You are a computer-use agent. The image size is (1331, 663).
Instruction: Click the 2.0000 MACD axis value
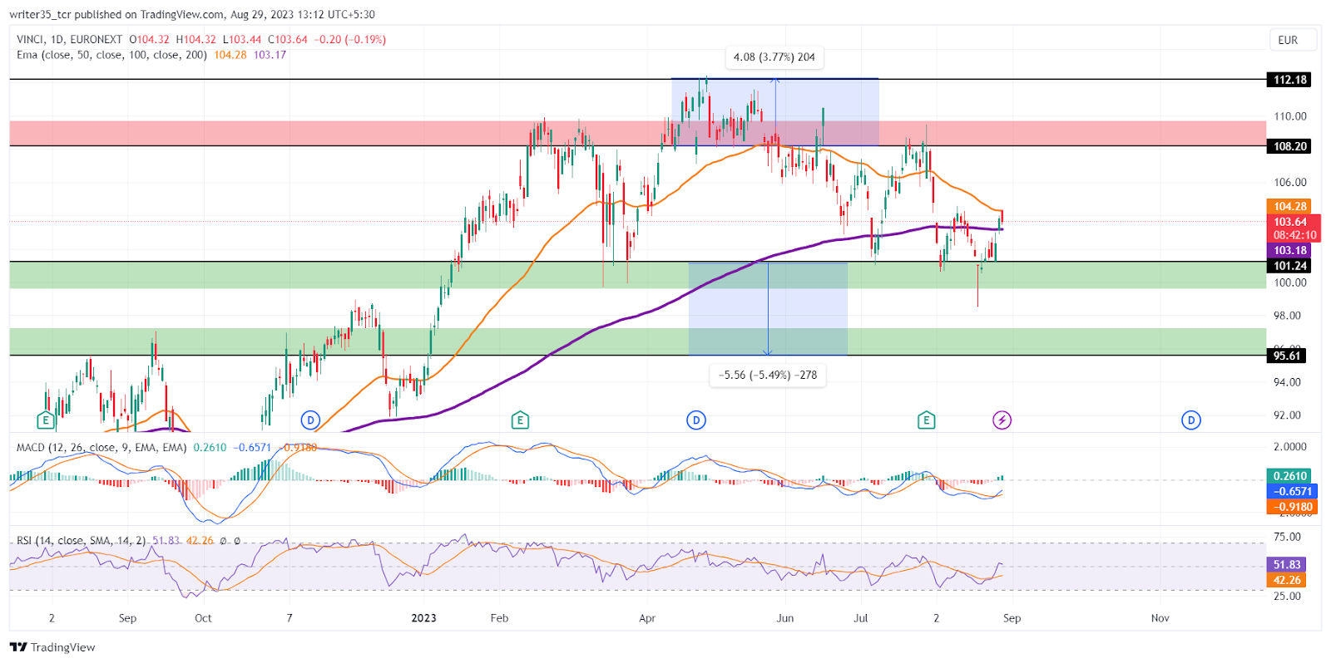(x=1290, y=447)
